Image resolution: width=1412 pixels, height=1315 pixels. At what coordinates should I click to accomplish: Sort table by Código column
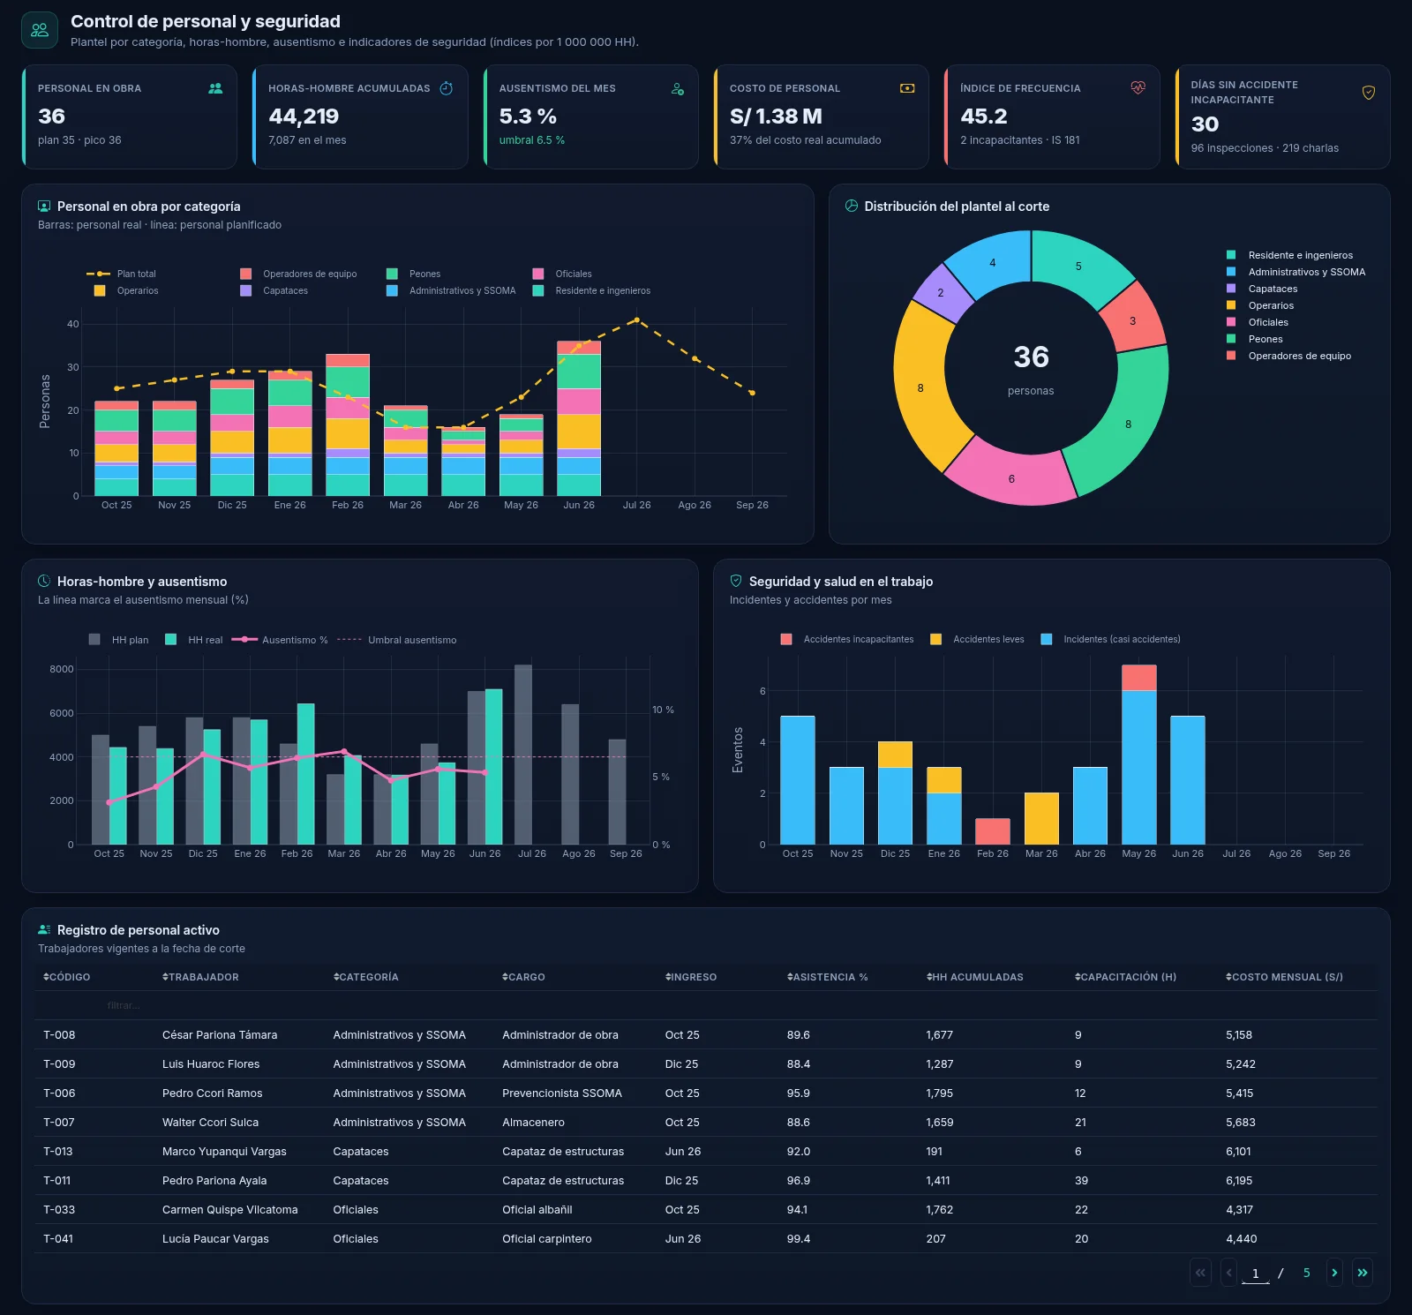tap(67, 977)
